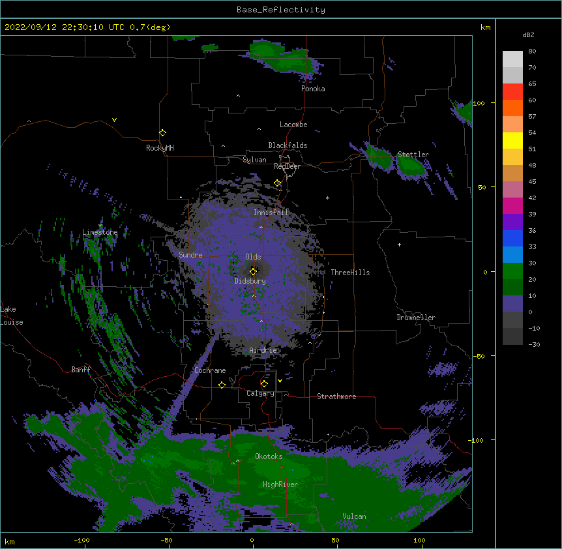This screenshot has width=562, height=549.
Task: Click the 100 tick on right axis
Action: click(479, 103)
